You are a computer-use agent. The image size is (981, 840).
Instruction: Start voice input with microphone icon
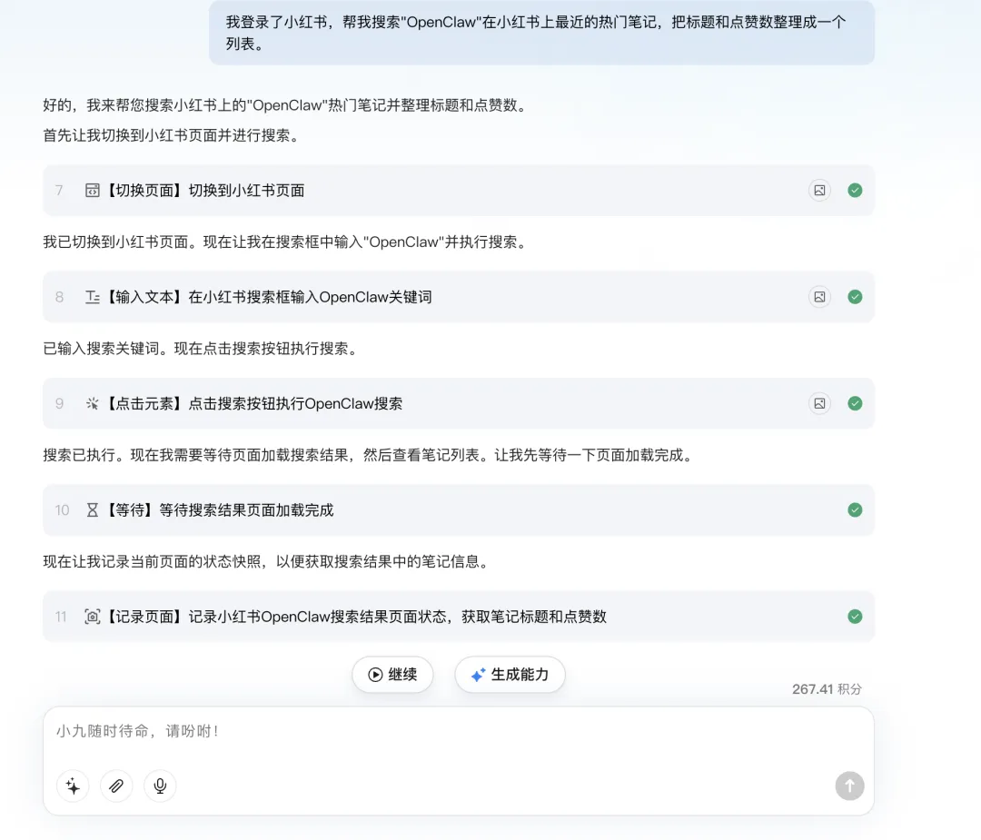[160, 786]
